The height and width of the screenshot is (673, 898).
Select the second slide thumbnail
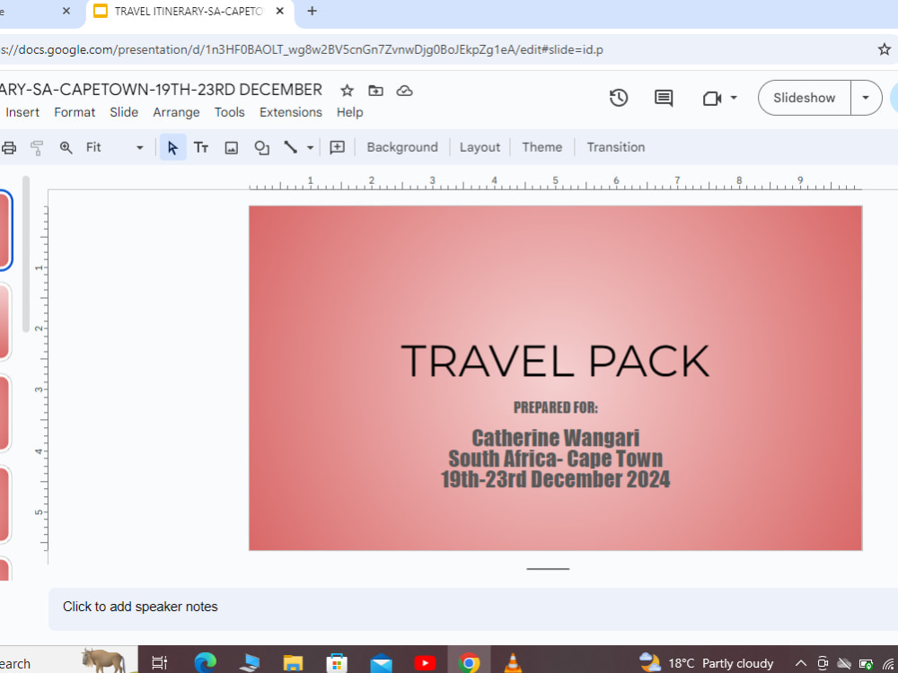coord(4,322)
